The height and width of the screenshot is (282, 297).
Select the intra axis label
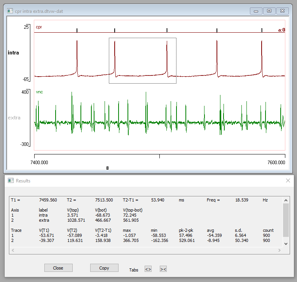pos(13,53)
